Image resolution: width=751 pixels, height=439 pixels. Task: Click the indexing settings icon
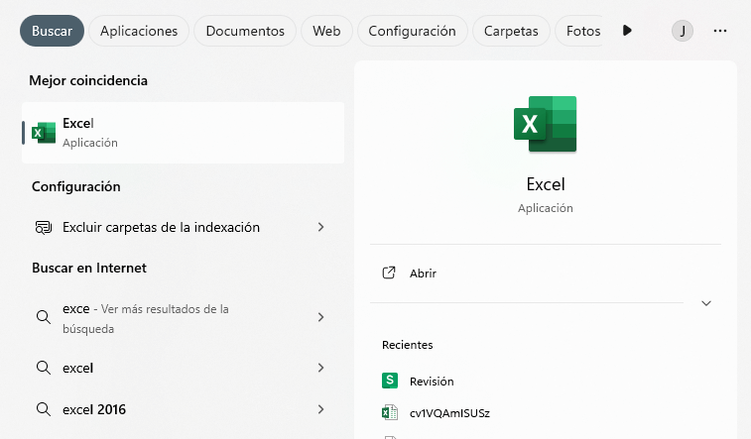click(x=43, y=227)
